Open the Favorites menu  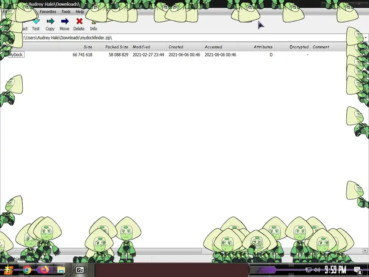coord(48,12)
